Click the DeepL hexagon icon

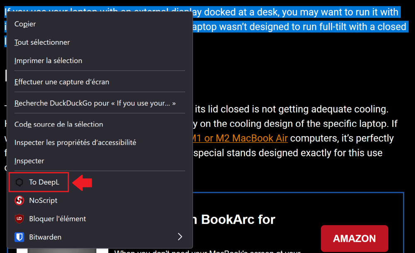[x=20, y=182]
